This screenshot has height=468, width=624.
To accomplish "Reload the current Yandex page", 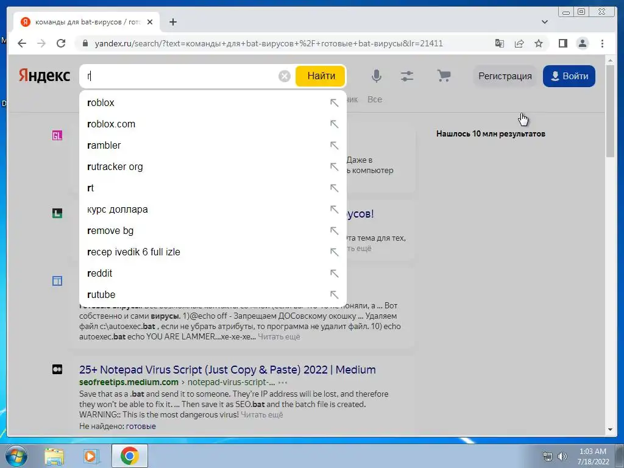I will [61, 43].
